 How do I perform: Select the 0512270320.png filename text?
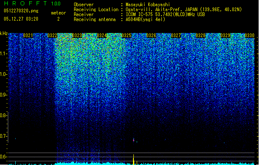(21, 11)
